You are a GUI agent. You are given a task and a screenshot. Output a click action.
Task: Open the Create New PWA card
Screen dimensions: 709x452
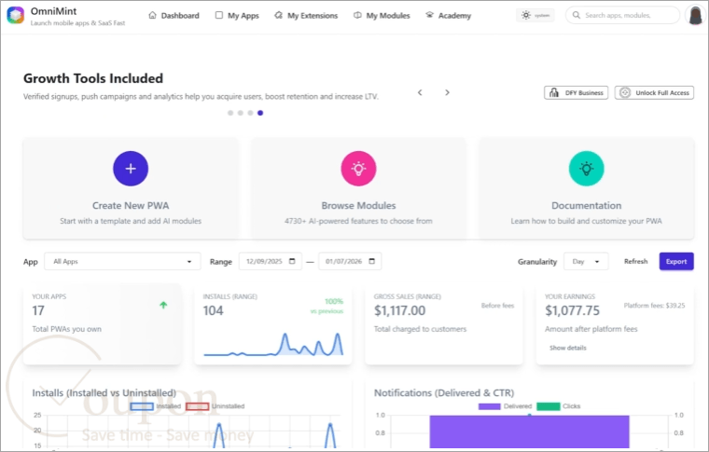click(x=131, y=188)
